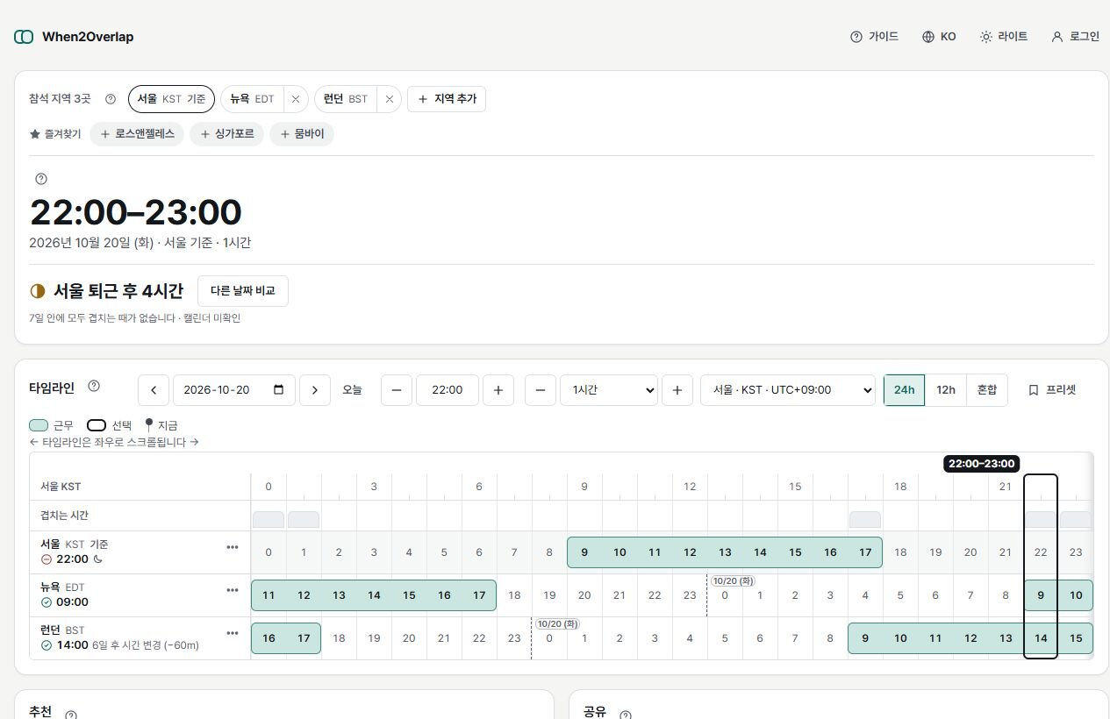Show help for 공유 section
The height and width of the screenshot is (719, 1110).
(626, 715)
